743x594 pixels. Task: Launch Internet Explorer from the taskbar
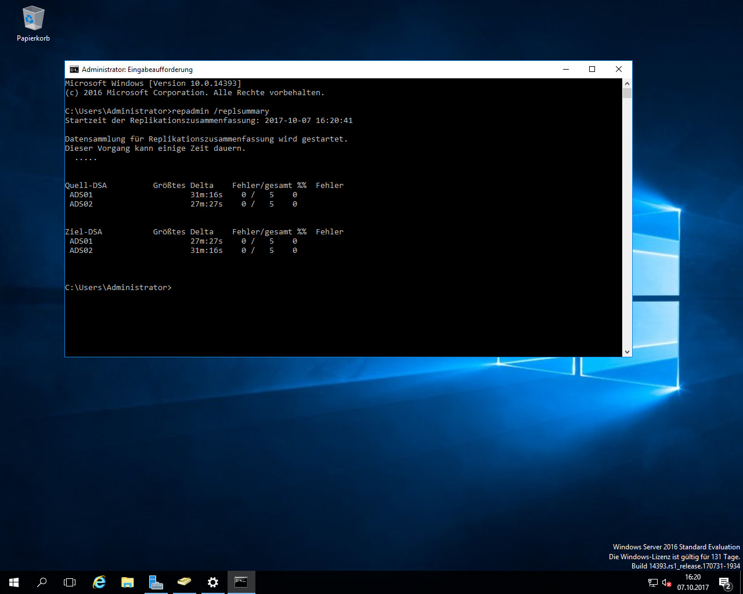(99, 582)
